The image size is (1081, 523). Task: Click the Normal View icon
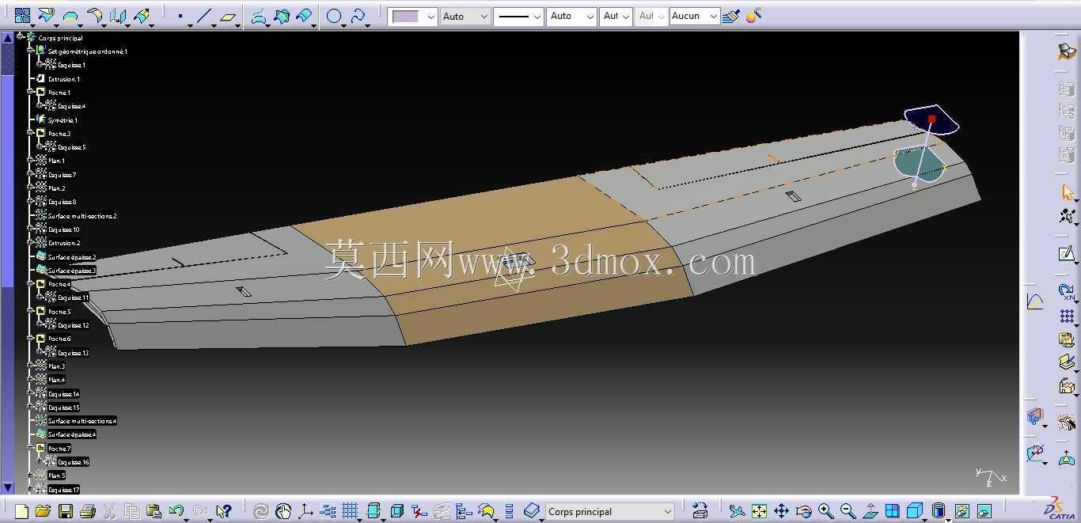pyautogui.click(x=870, y=511)
